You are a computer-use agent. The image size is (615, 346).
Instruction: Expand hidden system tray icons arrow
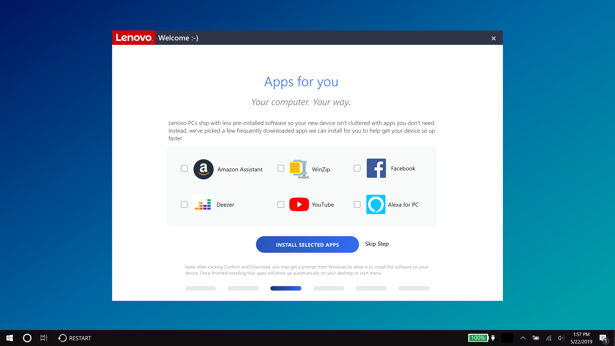[523, 338]
